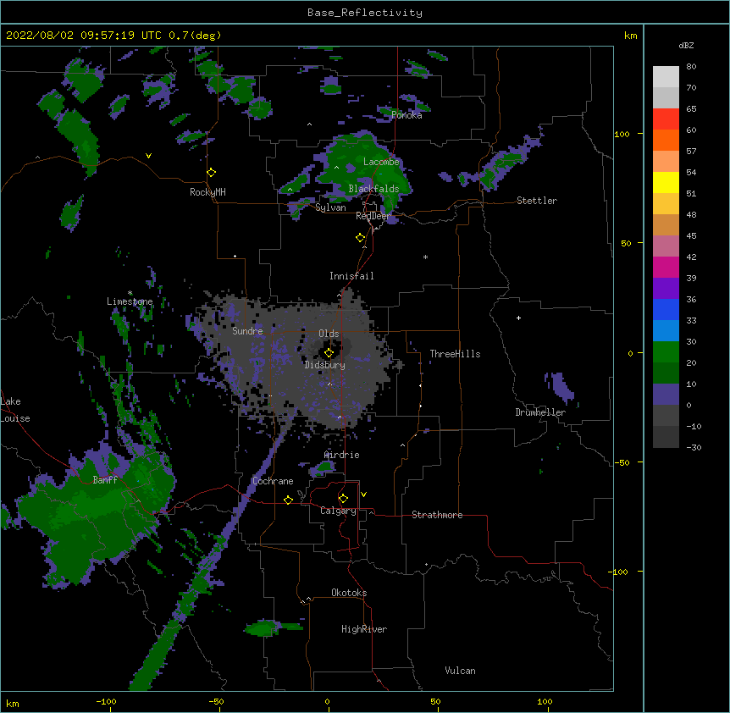
Task: Click the Ponoka city label
Action: [x=406, y=115]
